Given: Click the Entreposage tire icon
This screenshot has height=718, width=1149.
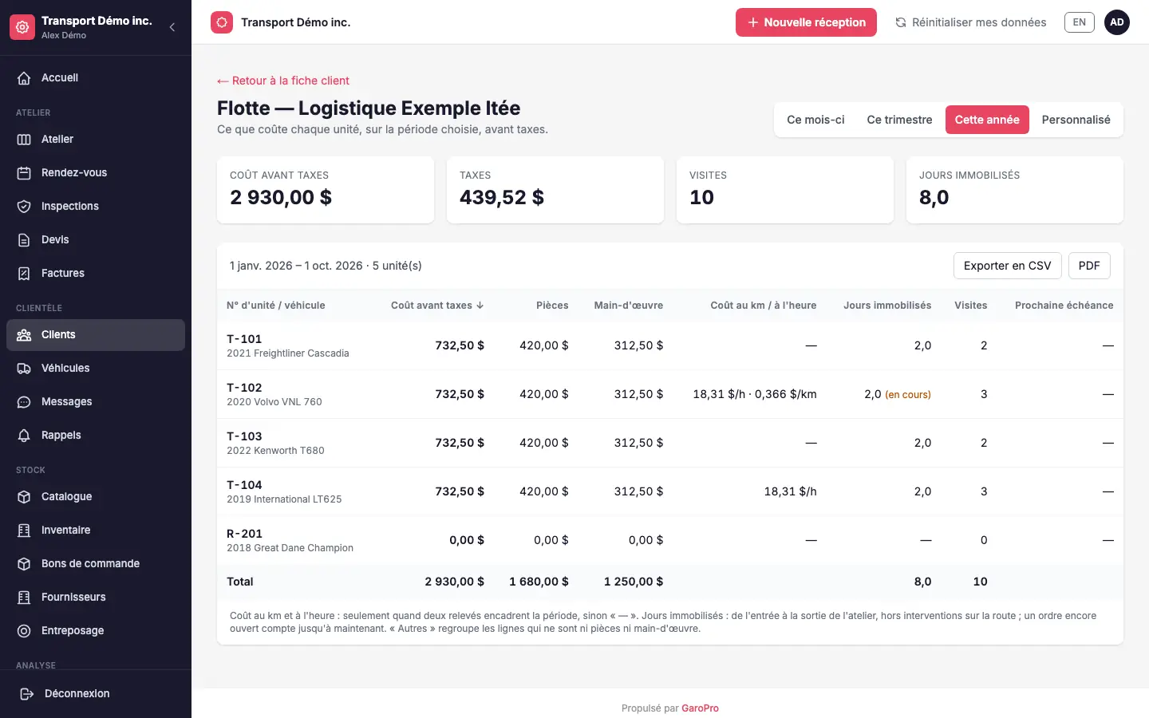Looking at the screenshot, I should pos(24,631).
